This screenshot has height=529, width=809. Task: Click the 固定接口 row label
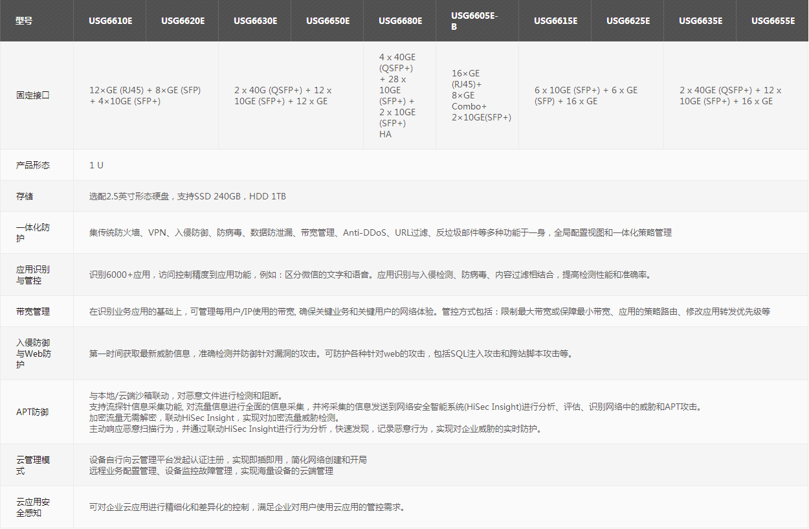tap(33, 95)
